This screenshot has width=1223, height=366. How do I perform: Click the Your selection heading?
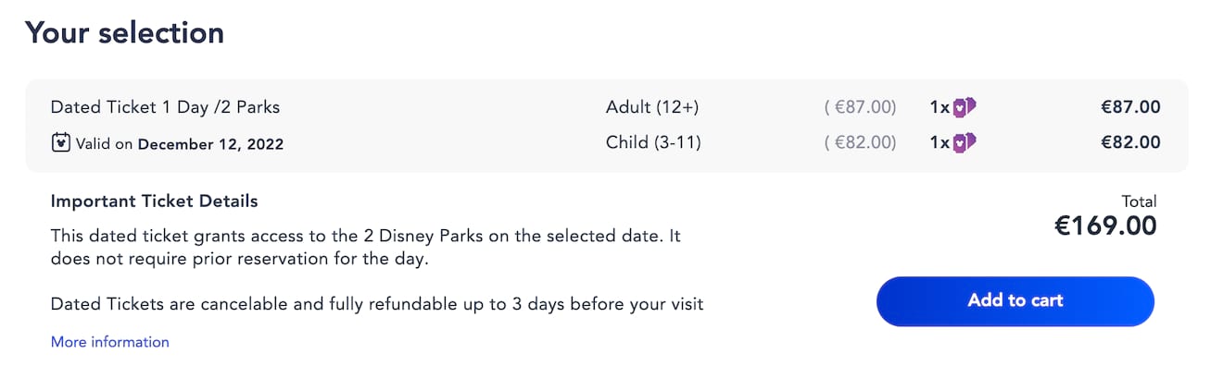pyautogui.click(x=124, y=32)
